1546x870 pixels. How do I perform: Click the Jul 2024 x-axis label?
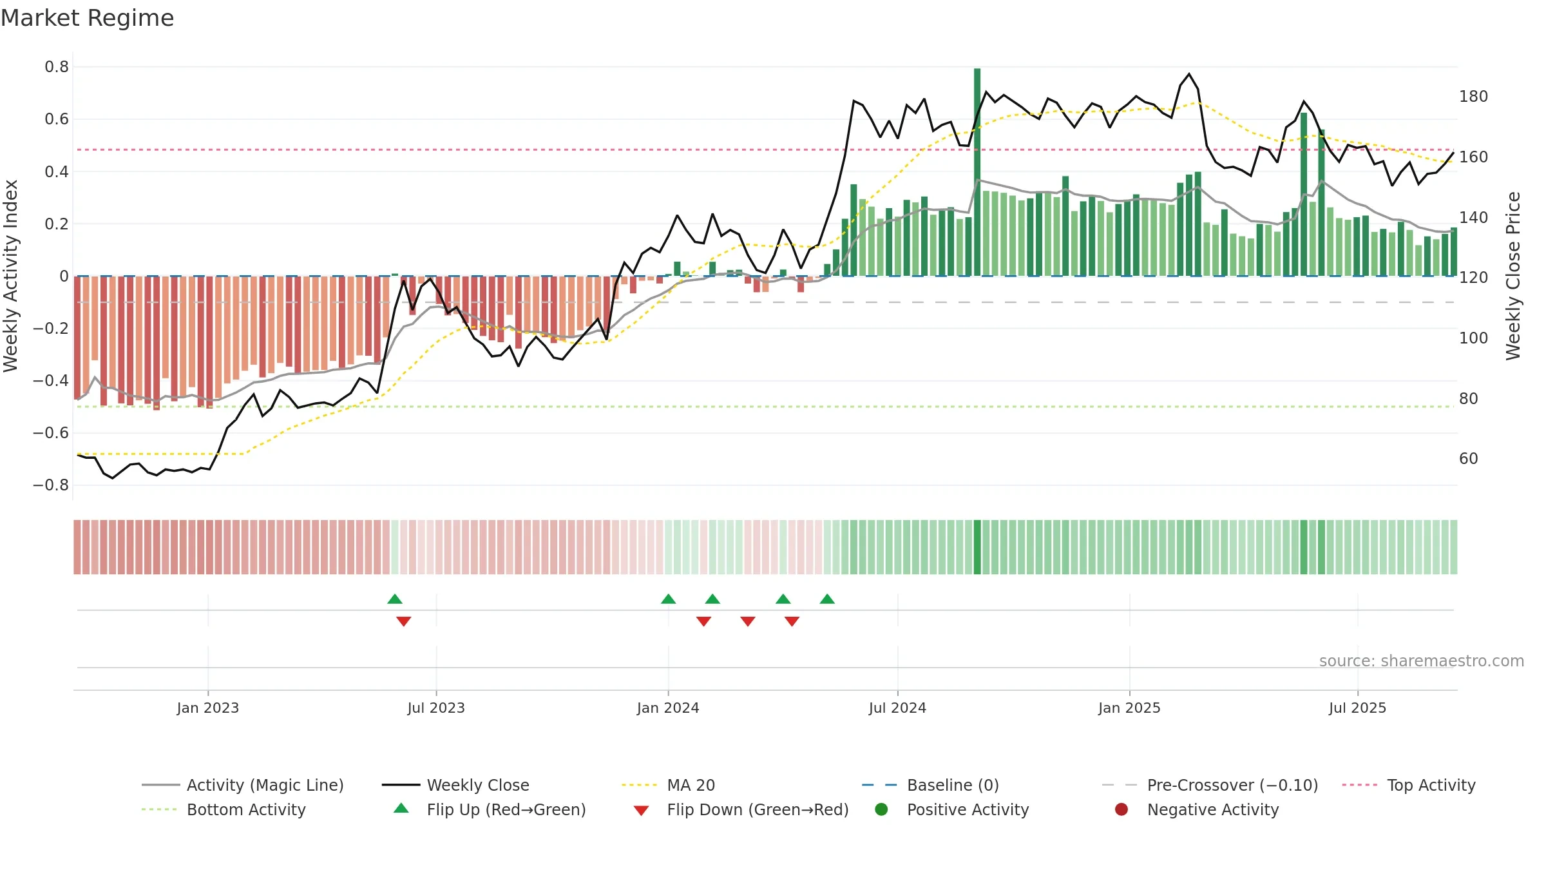(897, 708)
